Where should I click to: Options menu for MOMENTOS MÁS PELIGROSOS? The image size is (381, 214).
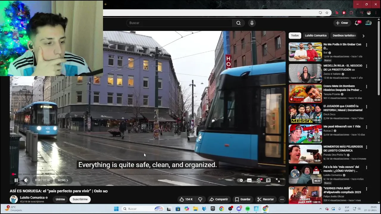(366, 147)
